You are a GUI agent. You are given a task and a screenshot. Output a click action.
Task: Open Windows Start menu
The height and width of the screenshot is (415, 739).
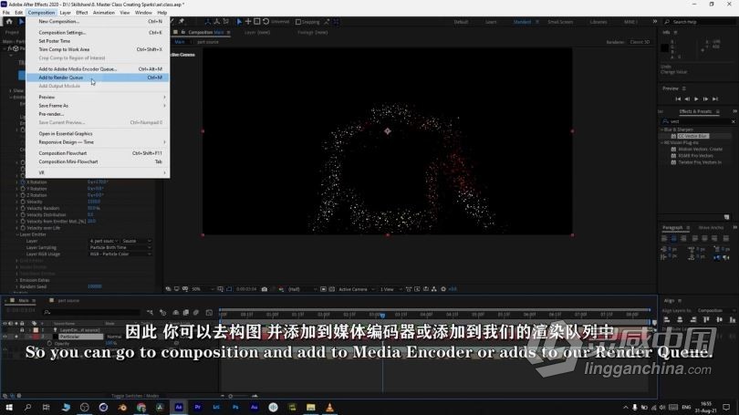click(x=9, y=407)
